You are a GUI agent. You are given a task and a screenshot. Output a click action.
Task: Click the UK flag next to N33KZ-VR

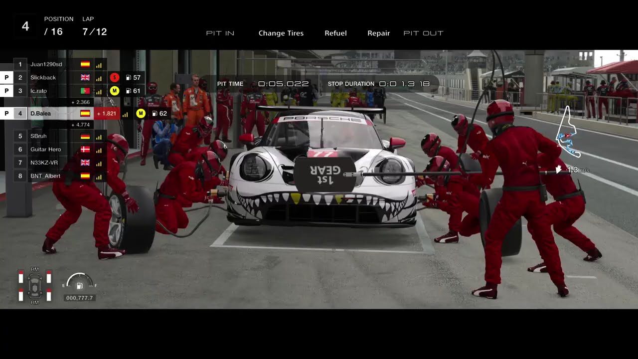point(85,163)
